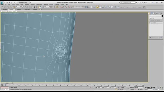
Task: Open the Modifiers menu
Action: point(27,5)
